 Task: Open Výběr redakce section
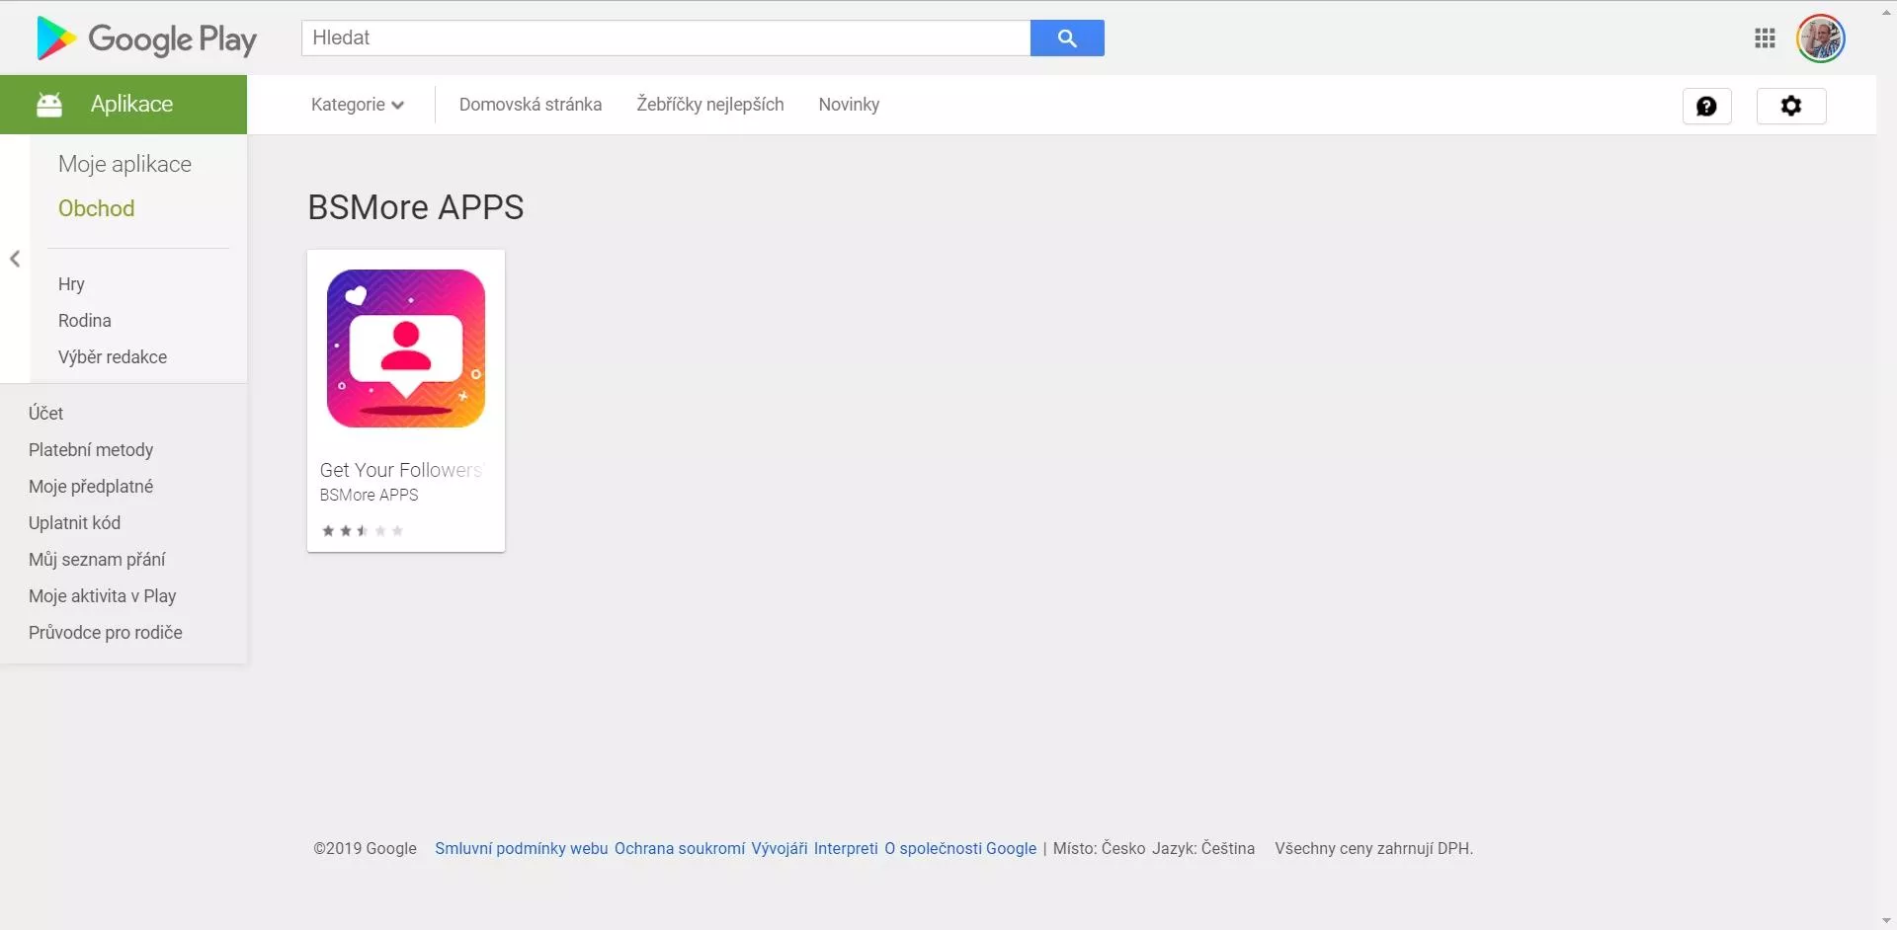(x=113, y=357)
